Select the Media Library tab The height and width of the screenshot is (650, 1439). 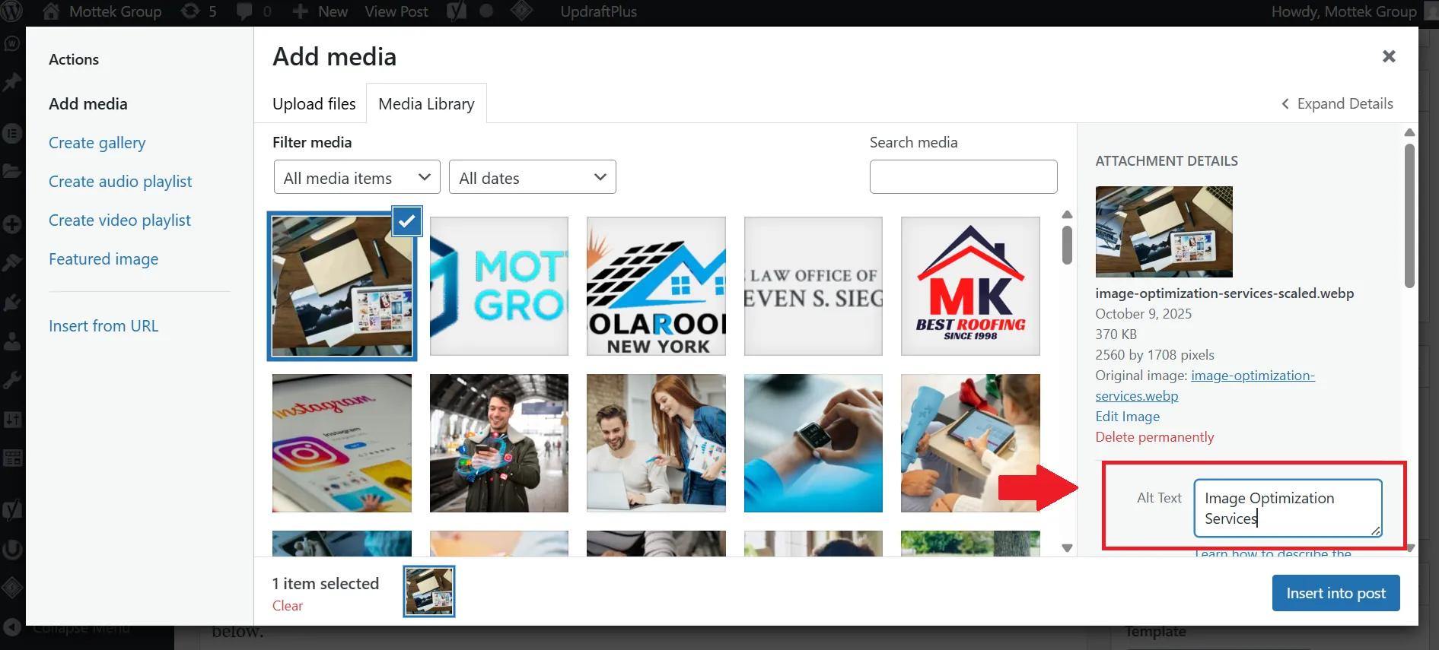(426, 104)
